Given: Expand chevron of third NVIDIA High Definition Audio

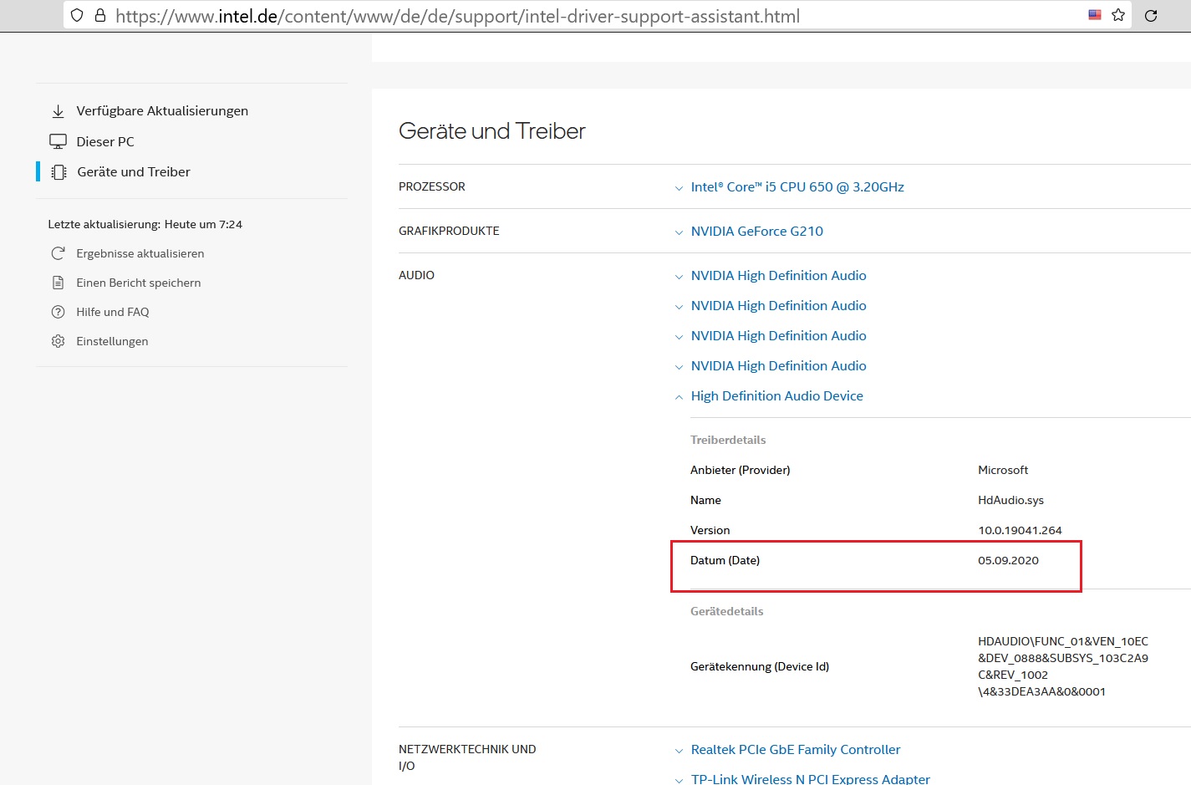Looking at the screenshot, I should 679,337.
